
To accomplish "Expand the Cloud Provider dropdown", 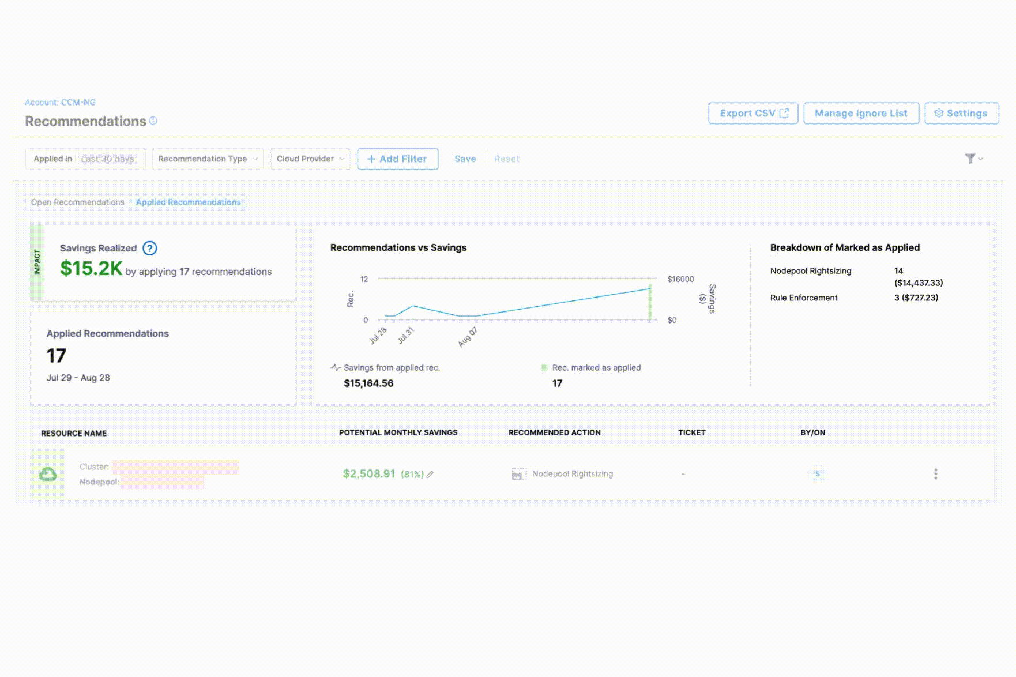I will coord(310,159).
